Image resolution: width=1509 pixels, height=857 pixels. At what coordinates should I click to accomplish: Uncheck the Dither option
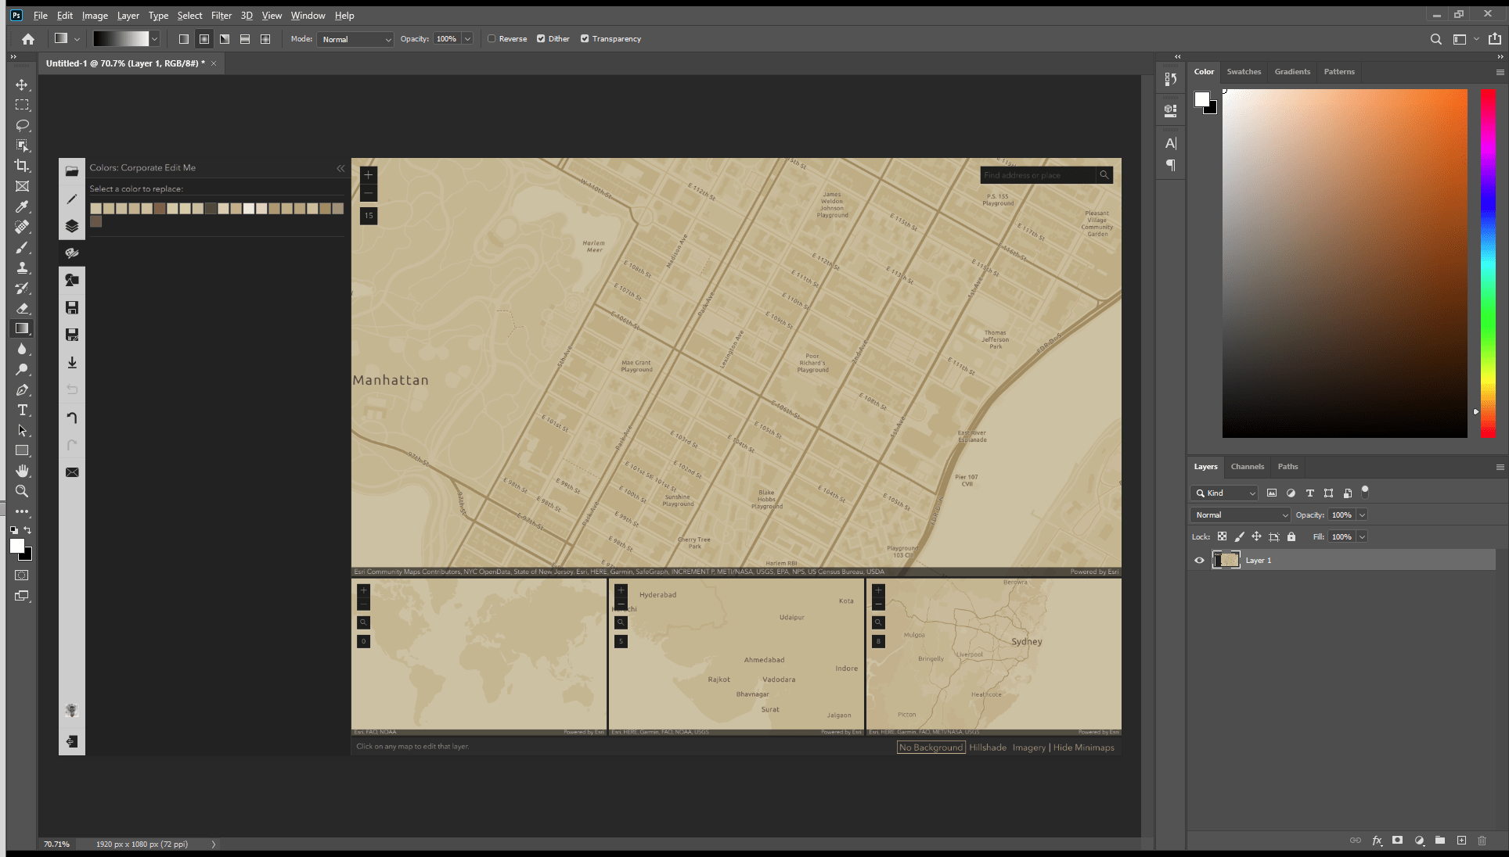541,39
